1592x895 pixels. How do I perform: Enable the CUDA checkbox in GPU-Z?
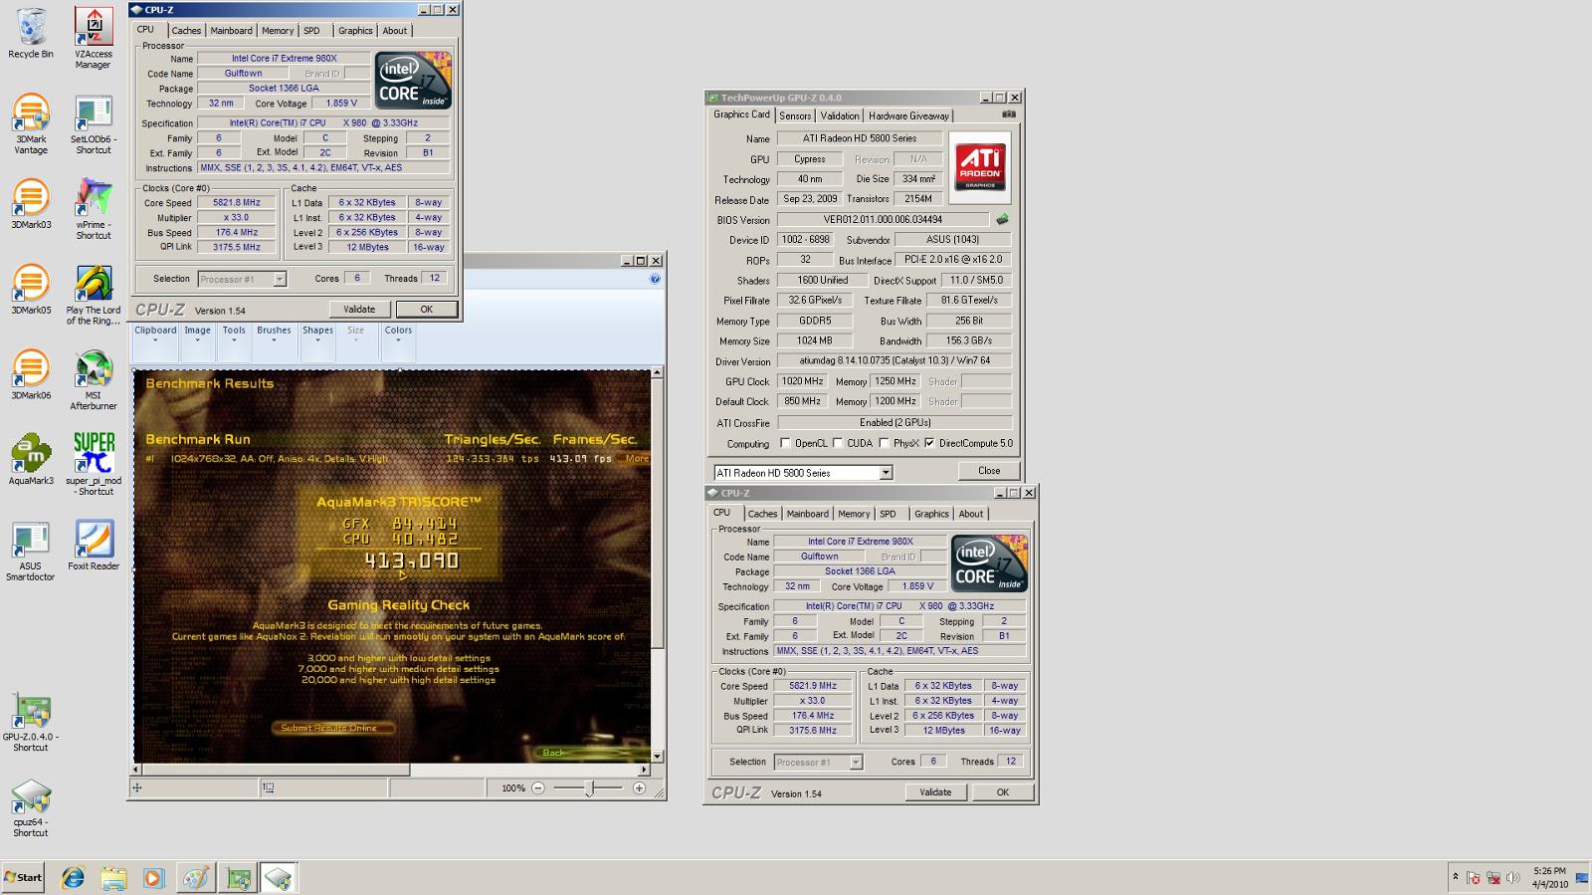[838, 443]
